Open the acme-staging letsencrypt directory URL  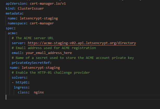[x=82, y=43]
